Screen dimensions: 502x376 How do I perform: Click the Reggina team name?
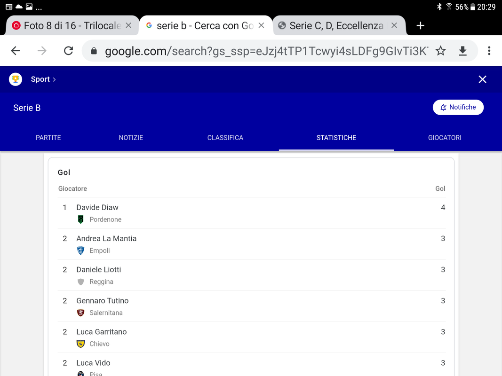click(102, 282)
